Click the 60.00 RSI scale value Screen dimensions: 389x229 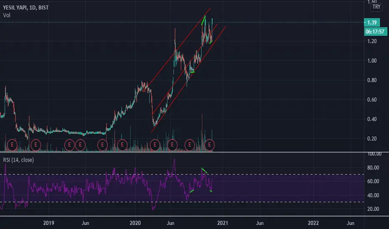coord(373,182)
